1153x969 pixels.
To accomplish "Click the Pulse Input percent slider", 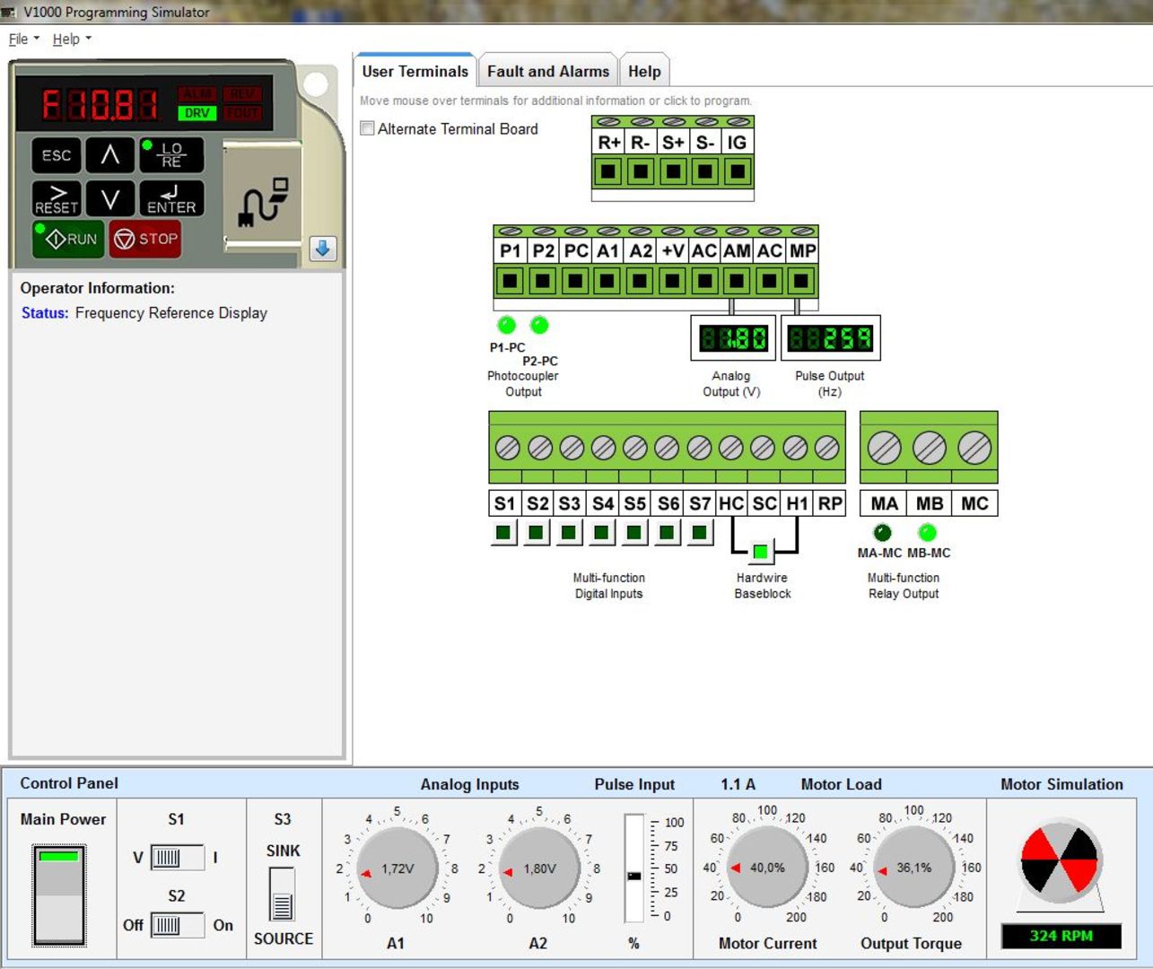I will [x=634, y=874].
